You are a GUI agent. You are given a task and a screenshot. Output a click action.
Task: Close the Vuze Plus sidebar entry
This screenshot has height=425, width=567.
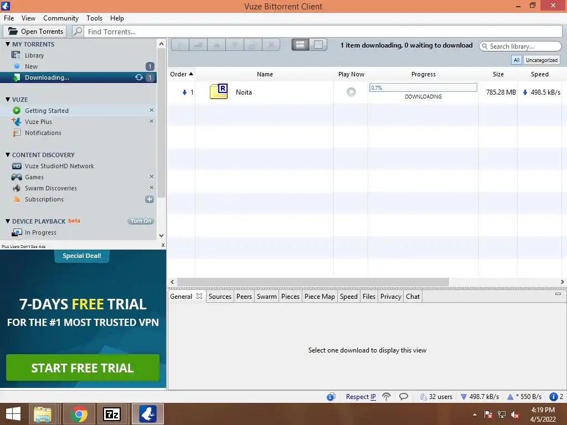point(152,121)
